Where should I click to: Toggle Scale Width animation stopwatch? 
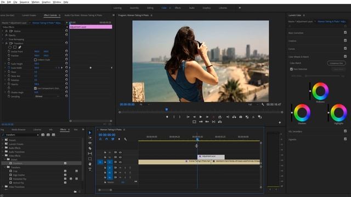[9, 68]
